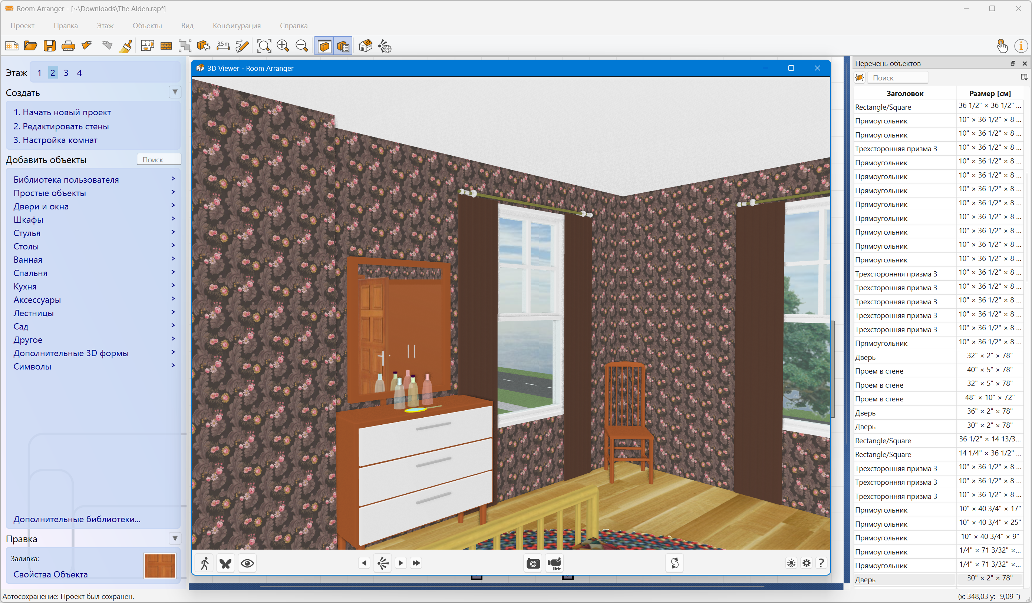Image resolution: width=1032 pixels, height=603 pixels.
Task: Select butterfly fly mode in 3D viewer
Action: [x=226, y=563]
